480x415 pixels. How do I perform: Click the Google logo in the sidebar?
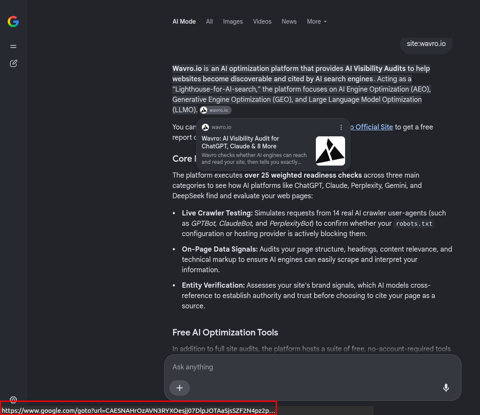click(13, 22)
